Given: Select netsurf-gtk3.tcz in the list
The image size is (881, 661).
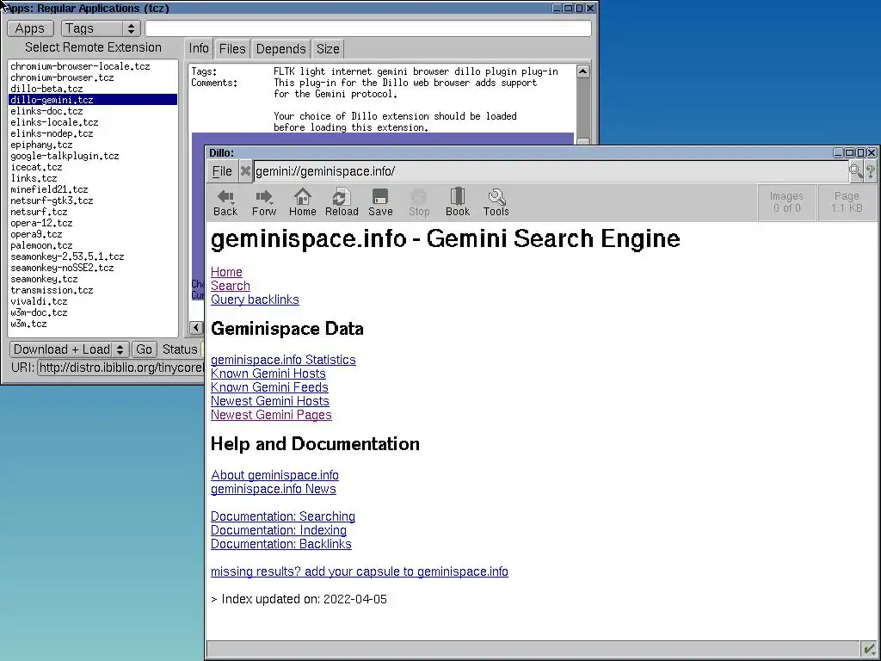Looking at the screenshot, I should pyautogui.click(x=93, y=201).
